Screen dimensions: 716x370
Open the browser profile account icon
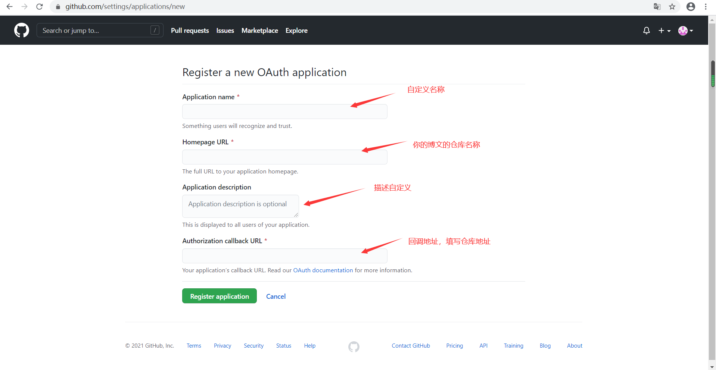691,7
